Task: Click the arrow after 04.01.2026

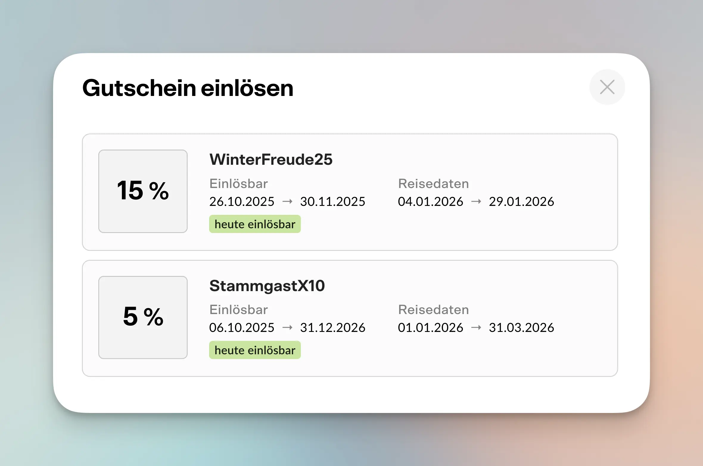Action: coord(476,202)
